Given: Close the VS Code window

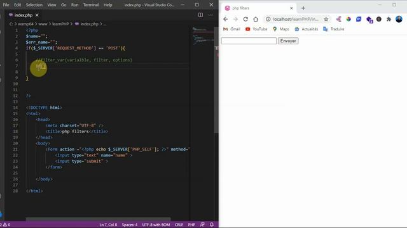Looking at the screenshot, I should (211, 4).
